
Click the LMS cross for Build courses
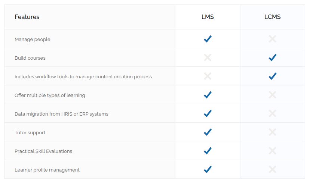(208, 57)
